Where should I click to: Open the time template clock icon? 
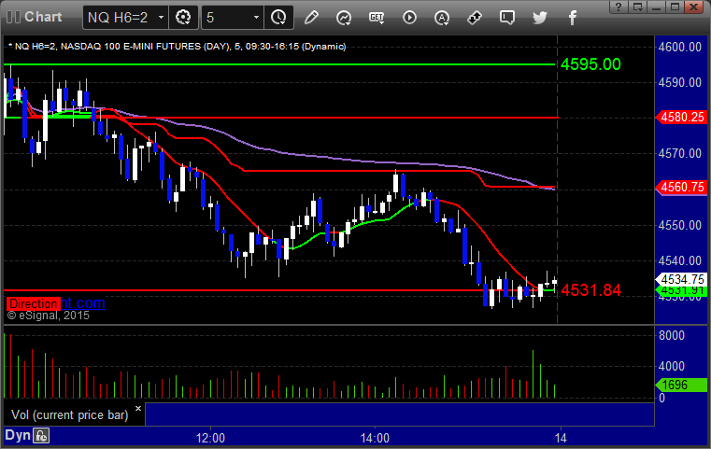click(278, 18)
